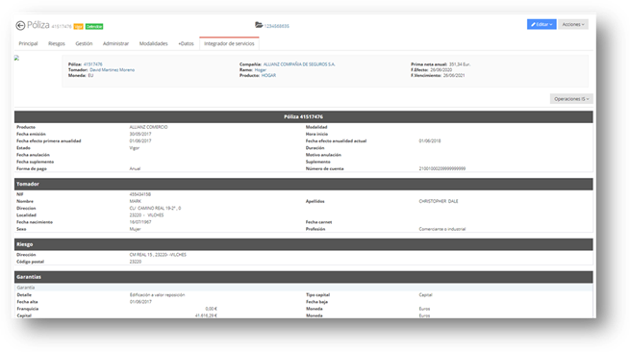Select the Riesgo section header

coord(304,244)
